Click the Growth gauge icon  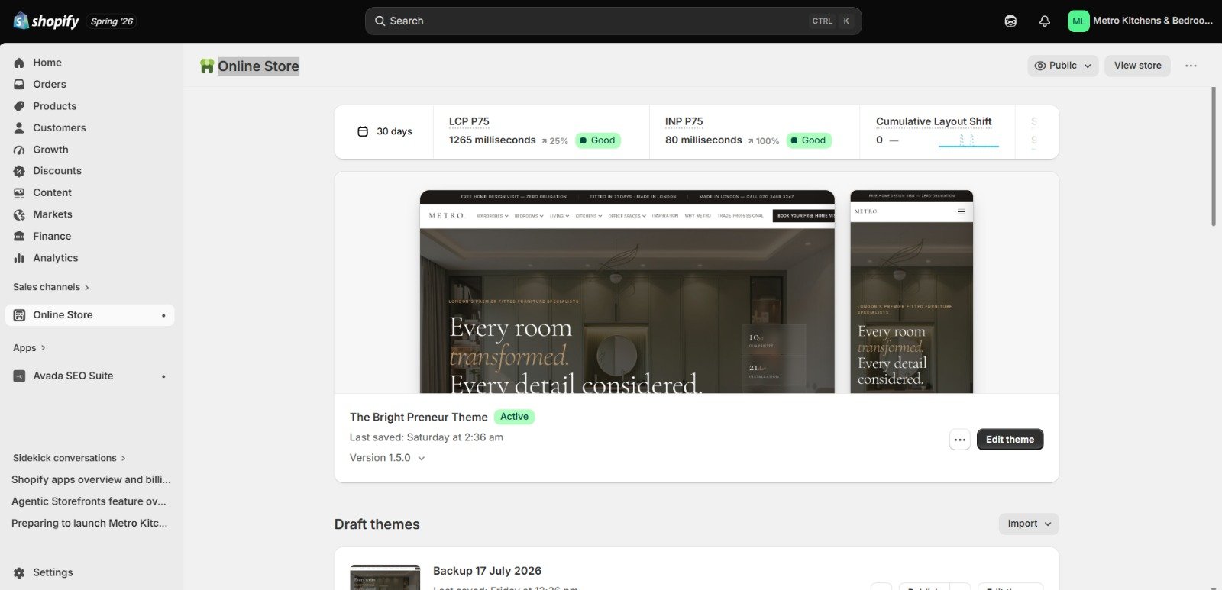(x=19, y=150)
